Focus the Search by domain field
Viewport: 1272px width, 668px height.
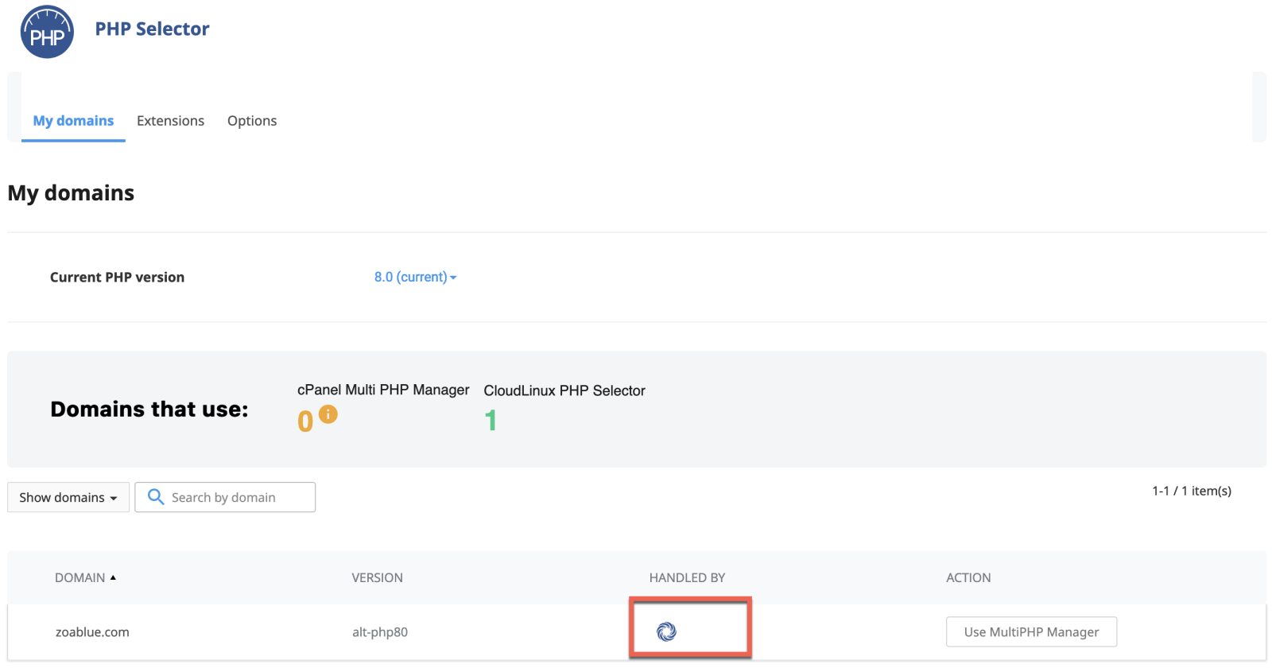coord(235,497)
